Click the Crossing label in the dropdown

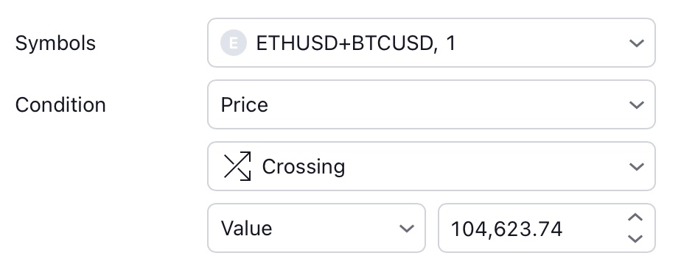pyautogui.click(x=304, y=167)
